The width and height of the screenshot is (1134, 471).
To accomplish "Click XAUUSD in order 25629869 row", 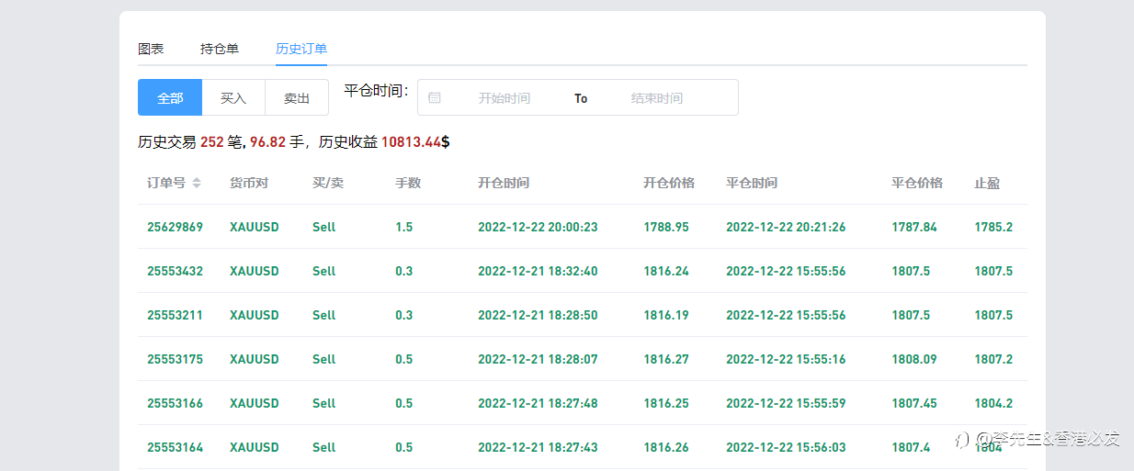I will point(255,227).
